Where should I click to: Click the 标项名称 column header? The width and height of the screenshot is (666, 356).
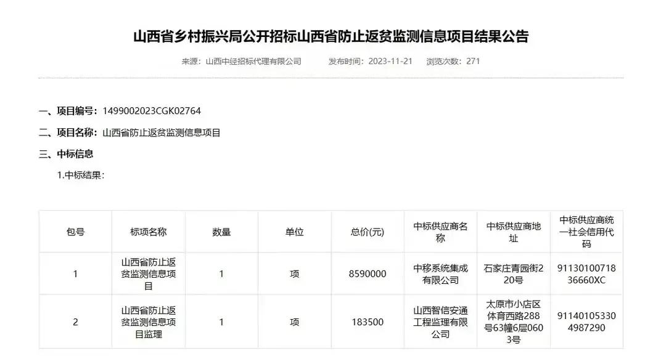[148, 232]
